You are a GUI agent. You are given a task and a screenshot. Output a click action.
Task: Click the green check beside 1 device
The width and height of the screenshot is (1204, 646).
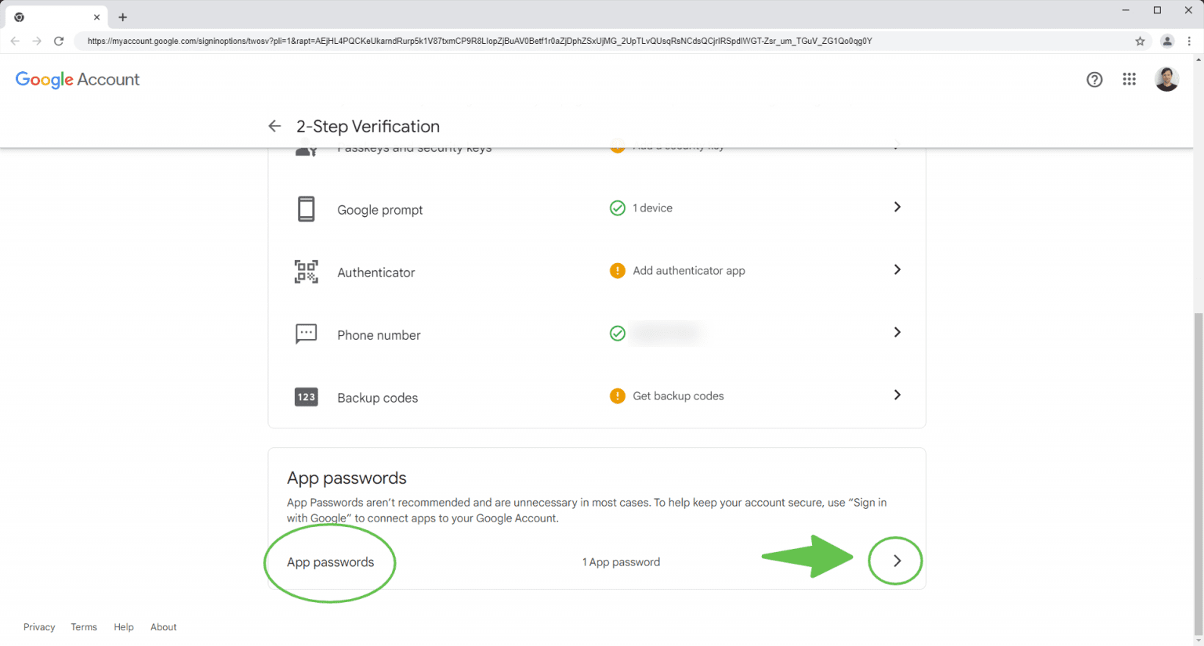(617, 208)
